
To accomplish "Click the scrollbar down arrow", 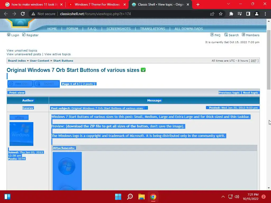I will click(x=269, y=188).
